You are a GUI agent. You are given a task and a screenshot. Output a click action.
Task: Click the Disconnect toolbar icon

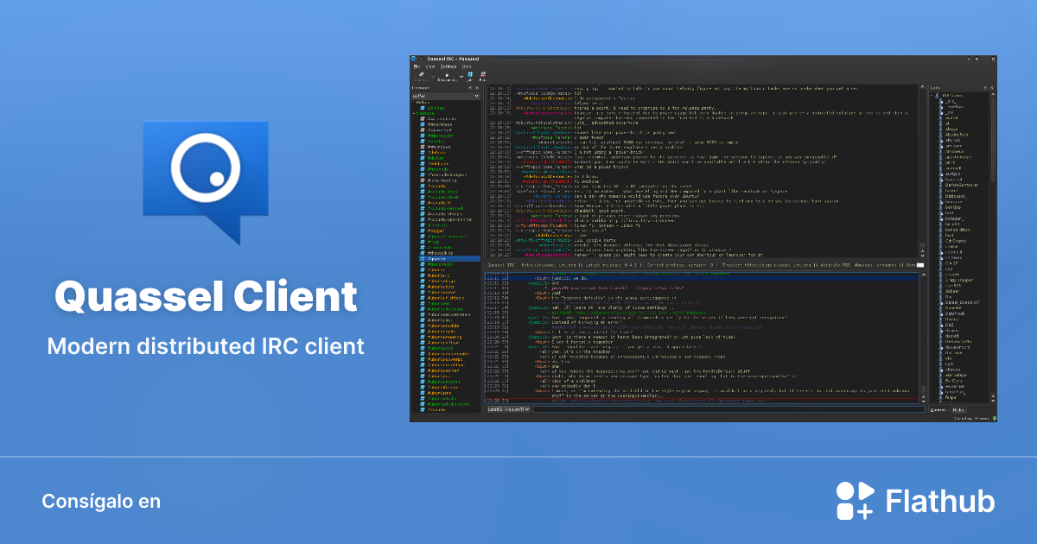click(447, 76)
